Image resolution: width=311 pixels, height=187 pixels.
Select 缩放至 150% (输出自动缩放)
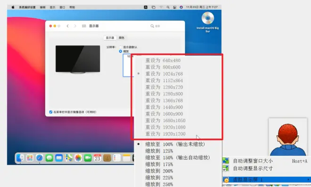178,158
